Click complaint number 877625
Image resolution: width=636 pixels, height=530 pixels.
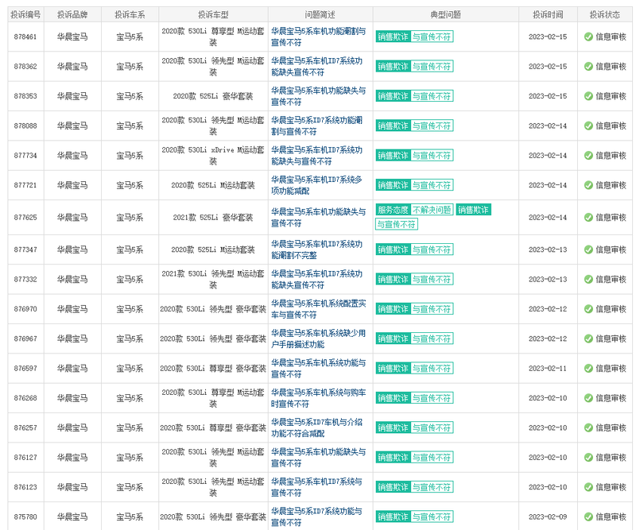point(25,218)
